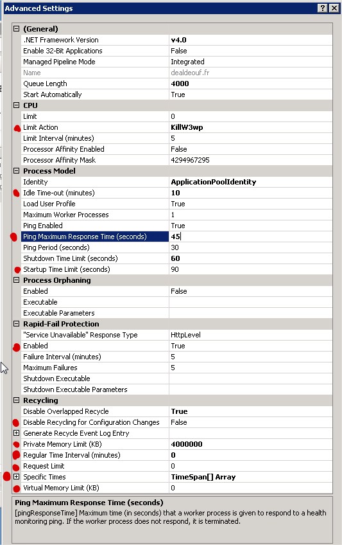Click the 4000000 memory limit value
The height and width of the screenshot is (545, 342).
250,444
